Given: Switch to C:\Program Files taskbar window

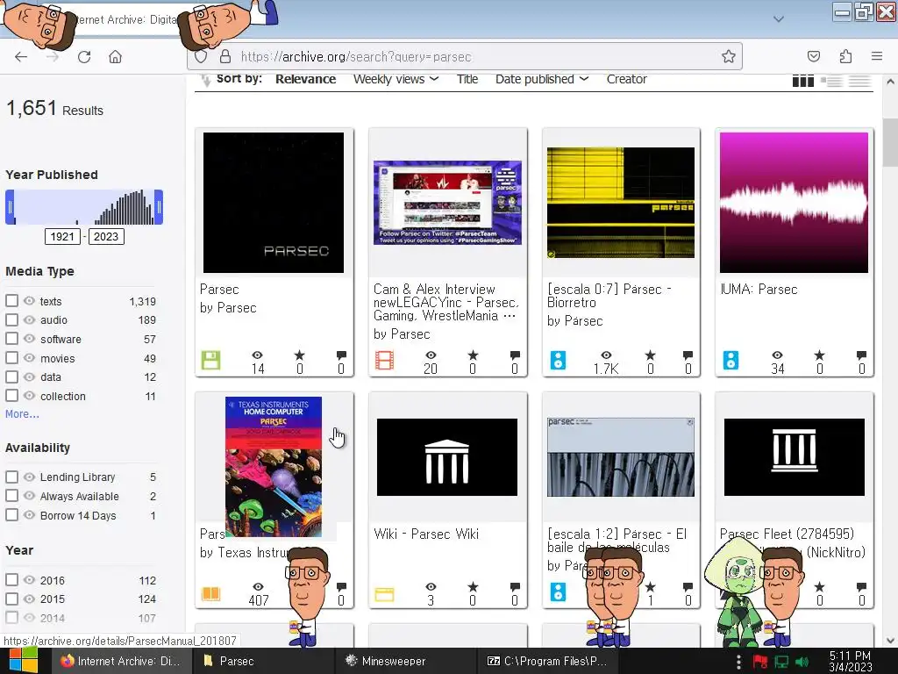Looking at the screenshot, I should point(547,661).
